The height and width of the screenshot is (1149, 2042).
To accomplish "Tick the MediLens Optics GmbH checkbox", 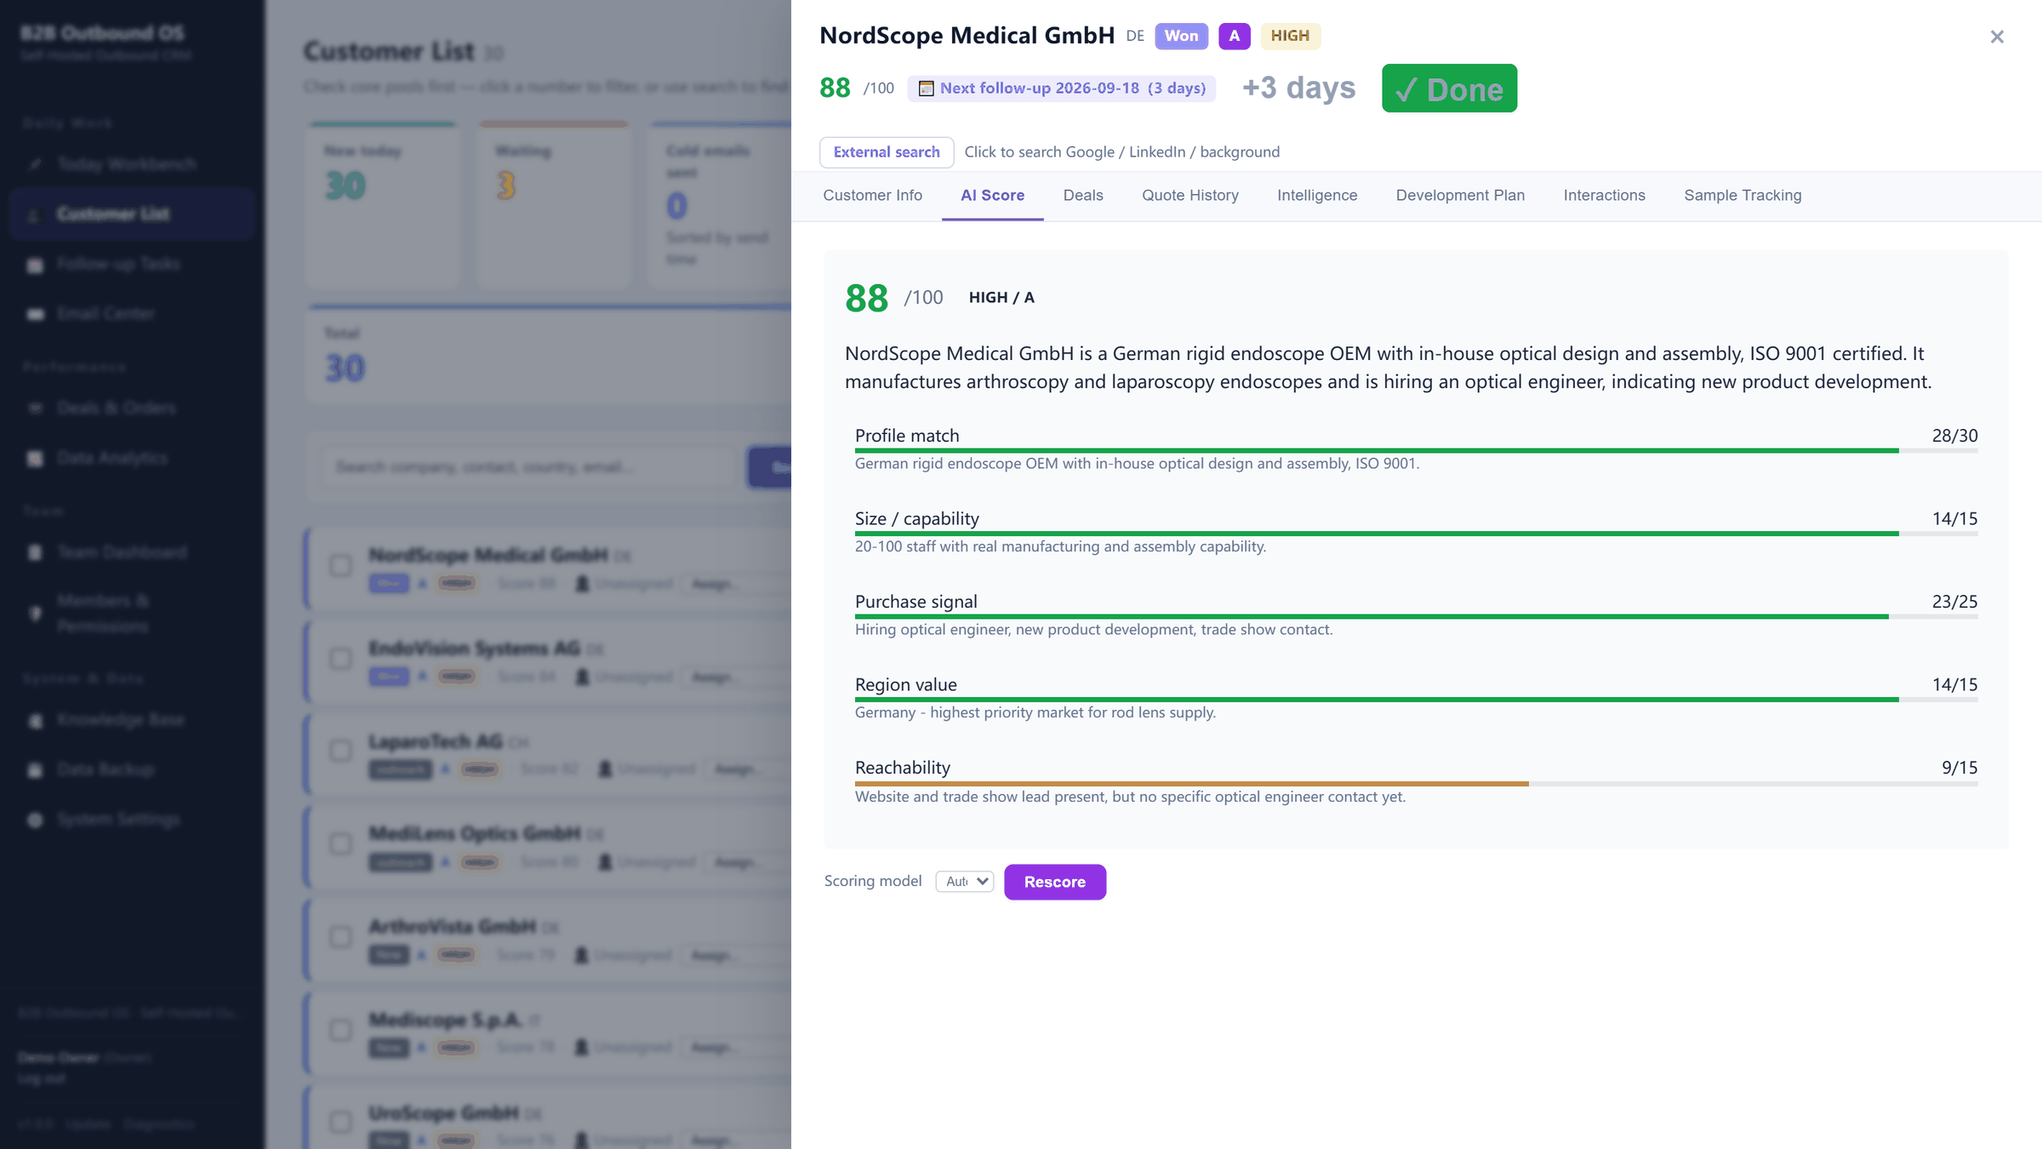I will 340,844.
